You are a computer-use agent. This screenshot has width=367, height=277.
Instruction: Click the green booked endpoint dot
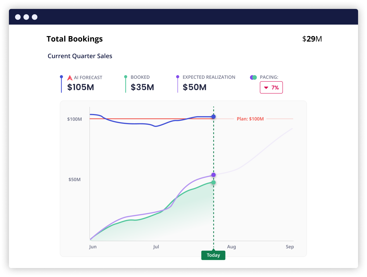click(x=213, y=182)
